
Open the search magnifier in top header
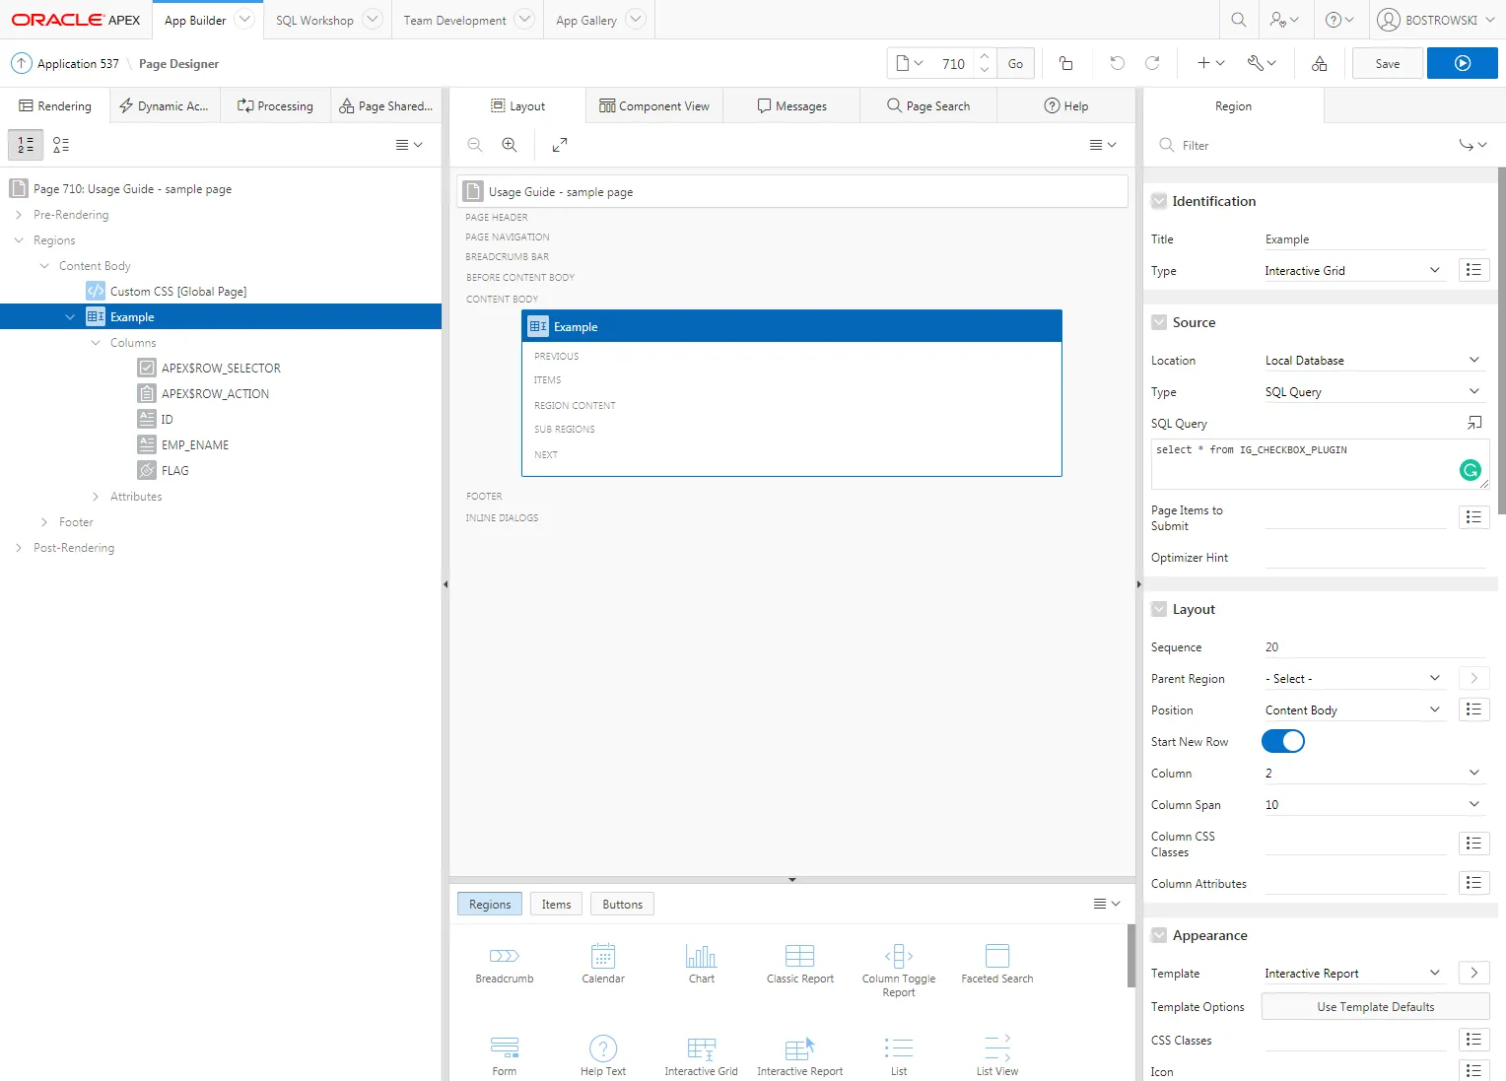point(1238,20)
